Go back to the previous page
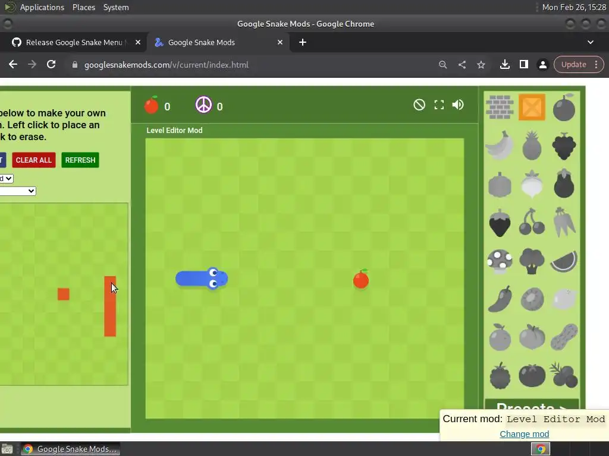Image resolution: width=609 pixels, height=456 pixels. [13, 65]
